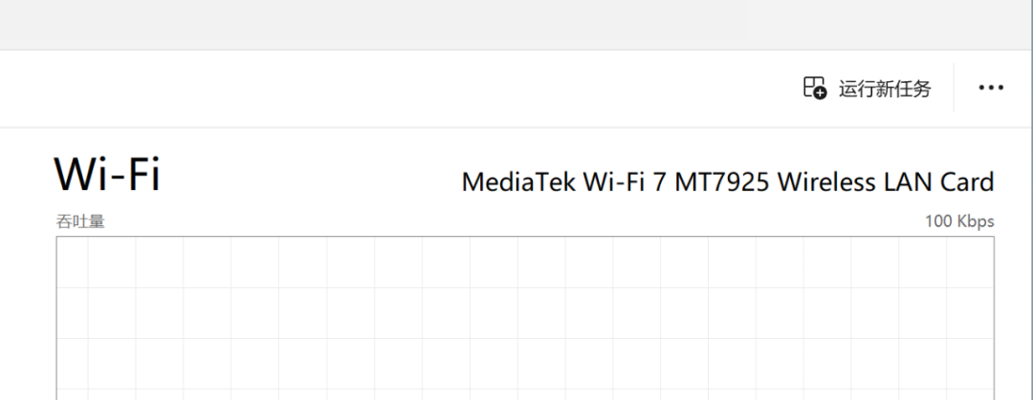The image size is (1033, 400).
Task: Select the 运行新任务 text label
Action: (885, 89)
